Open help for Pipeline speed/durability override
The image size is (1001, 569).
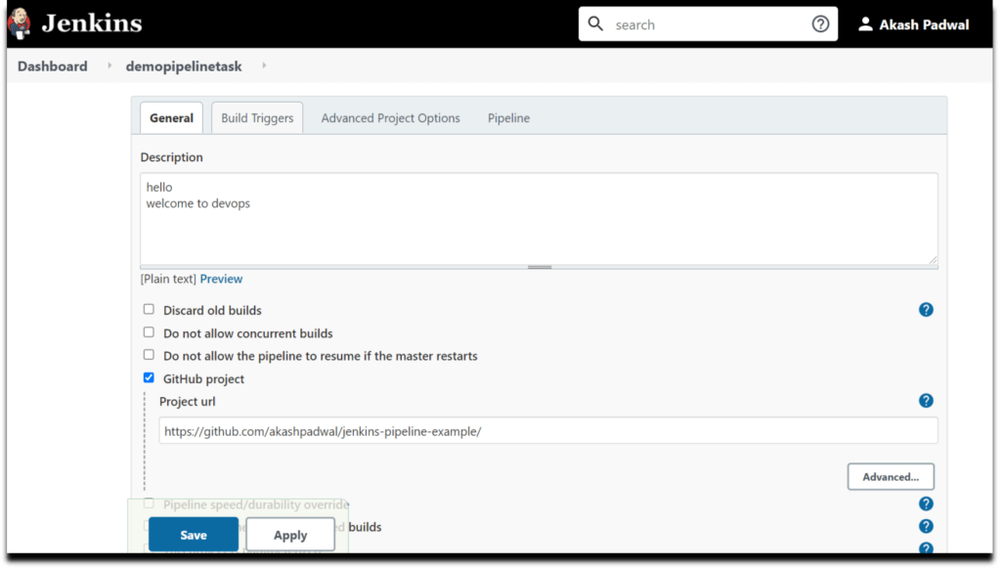(928, 504)
